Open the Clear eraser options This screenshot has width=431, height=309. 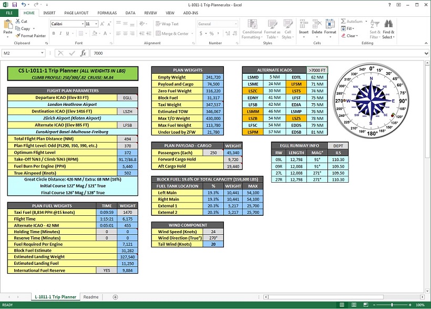350,35
